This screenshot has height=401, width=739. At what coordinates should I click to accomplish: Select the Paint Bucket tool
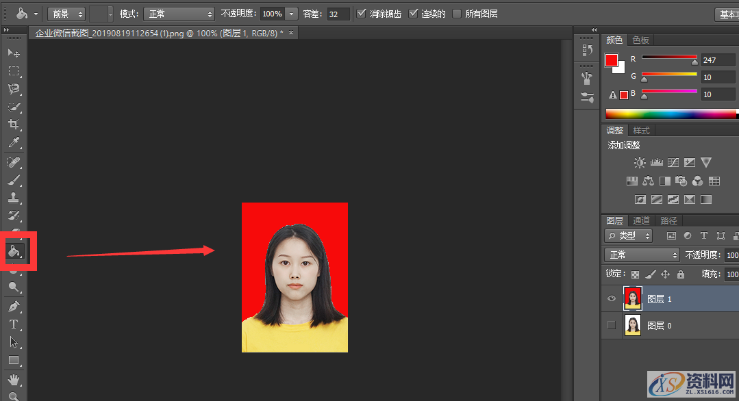tap(15, 250)
